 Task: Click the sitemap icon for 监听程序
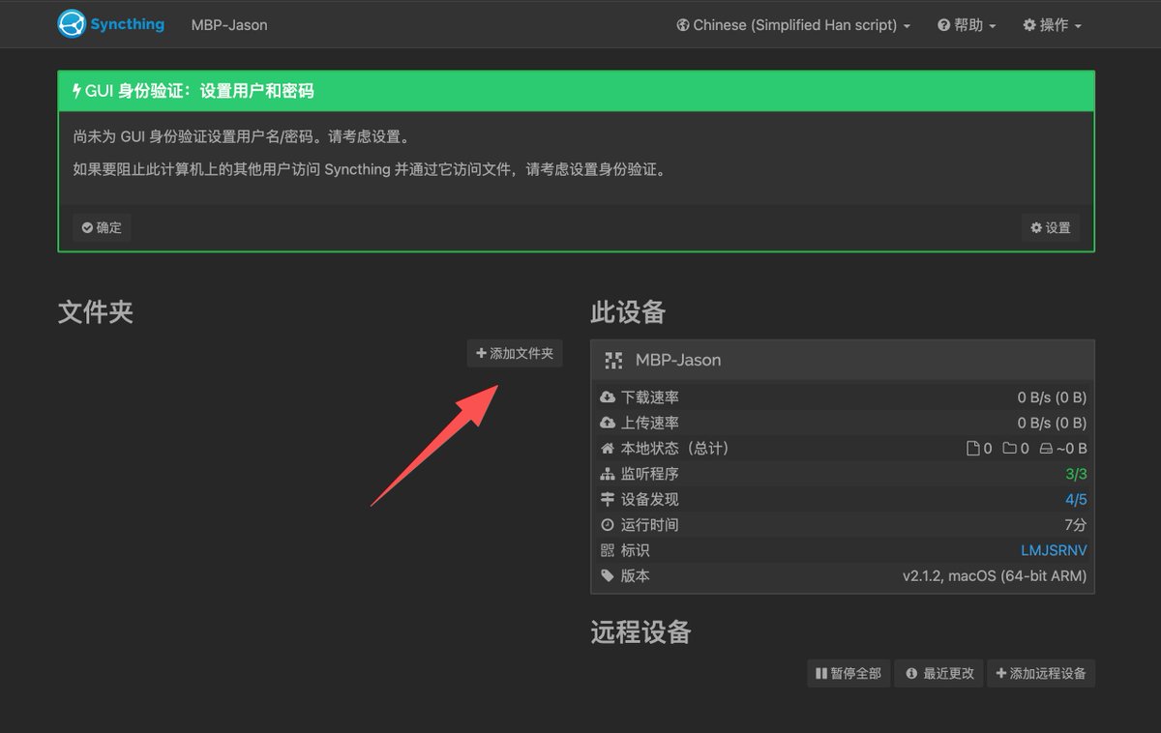[x=608, y=474]
